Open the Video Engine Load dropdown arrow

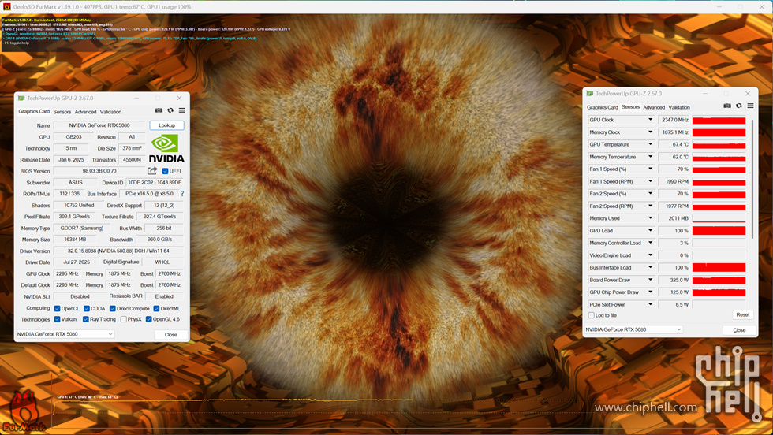(x=650, y=255)
